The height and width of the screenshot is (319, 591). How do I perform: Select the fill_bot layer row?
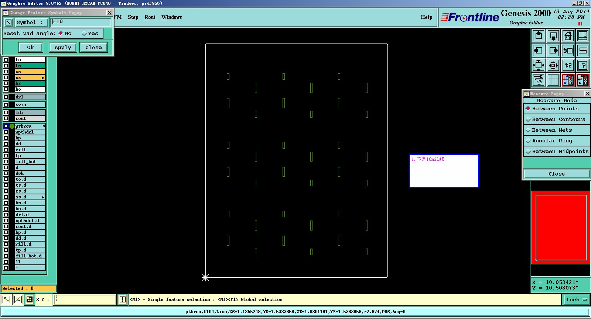click(x=30, y=162)
